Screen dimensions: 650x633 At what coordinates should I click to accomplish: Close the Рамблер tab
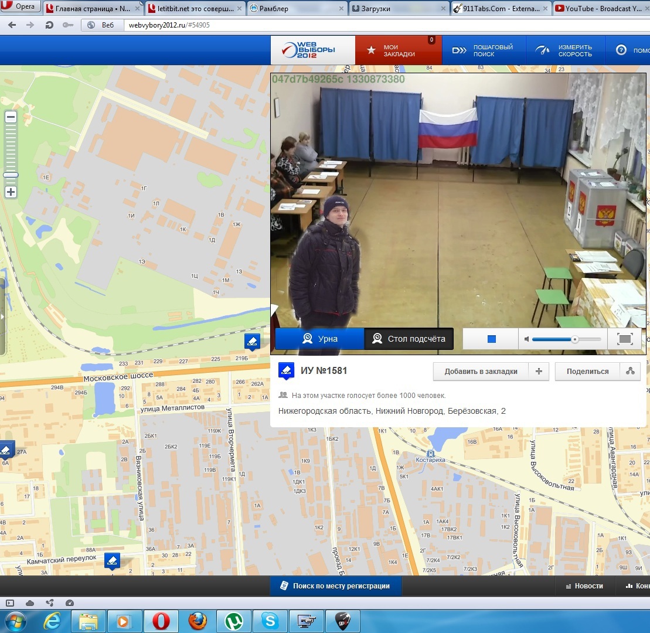click(341, 8)
